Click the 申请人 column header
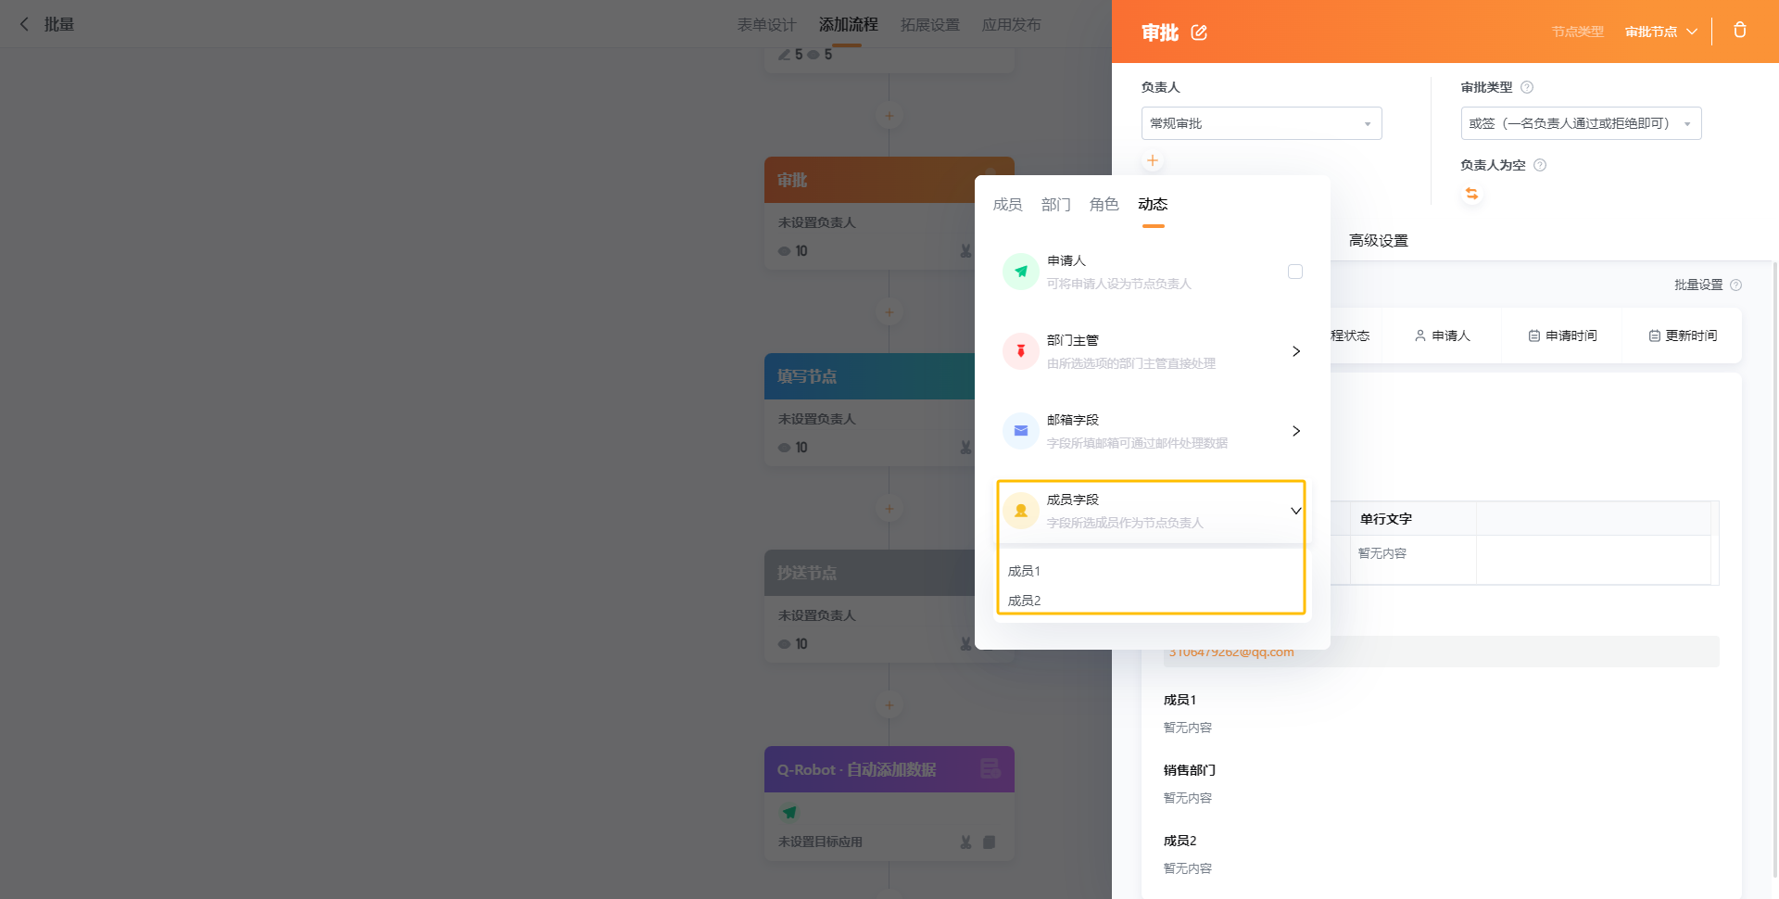 (1443, 336)
